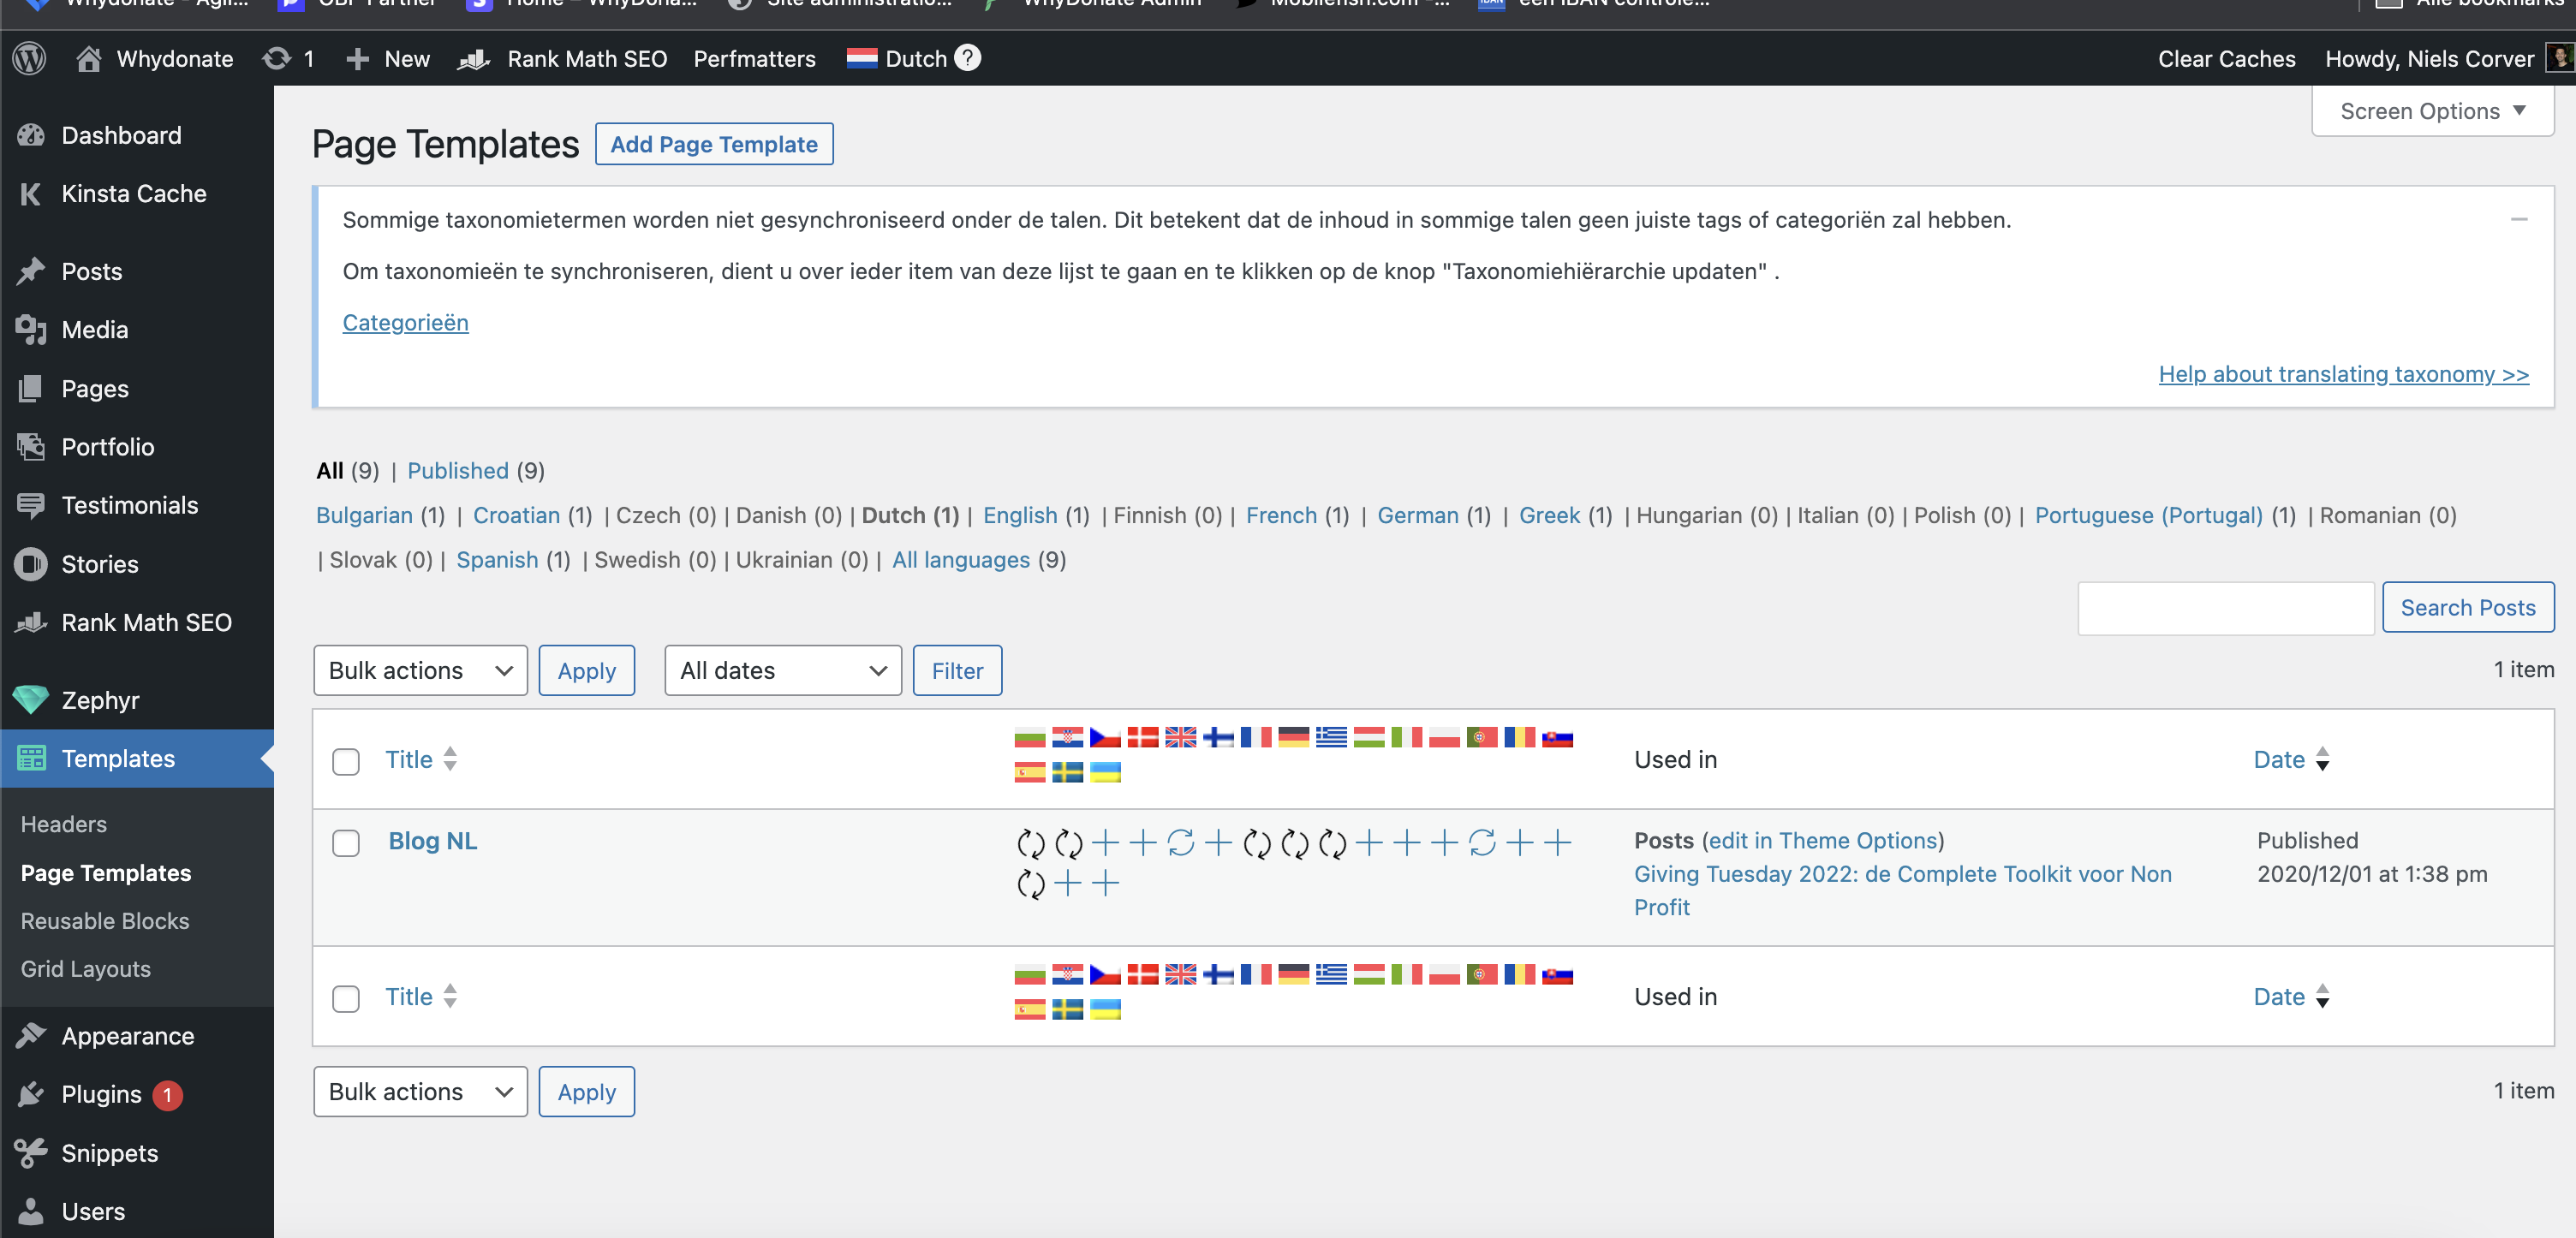
Task: Open the Blog NL template
Action: 432,841
